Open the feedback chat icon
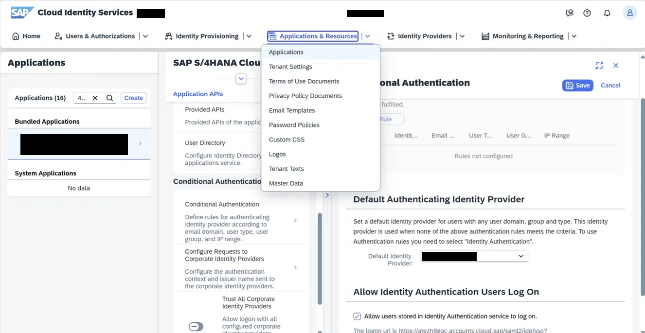This screenshot has height=333, width=645. coord(570,13)
